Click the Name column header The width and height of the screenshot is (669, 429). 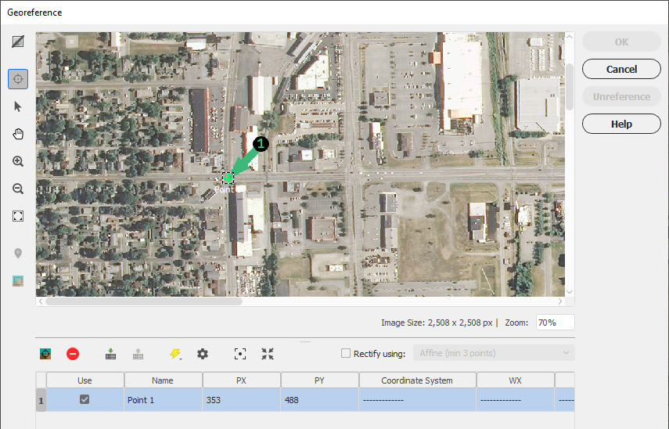[x=163, y=380]
